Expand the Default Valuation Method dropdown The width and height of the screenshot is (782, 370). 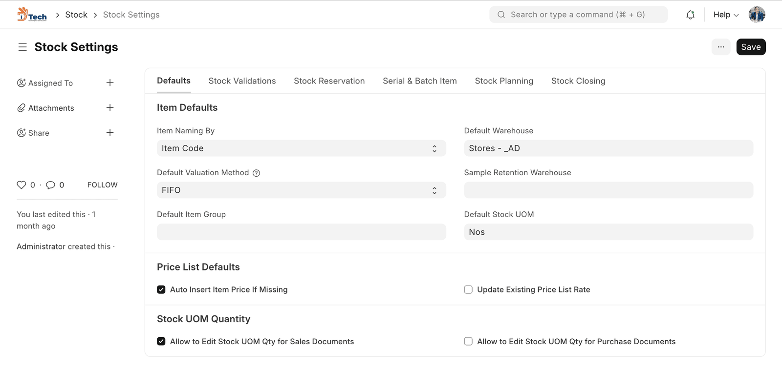tap(301, 190)
